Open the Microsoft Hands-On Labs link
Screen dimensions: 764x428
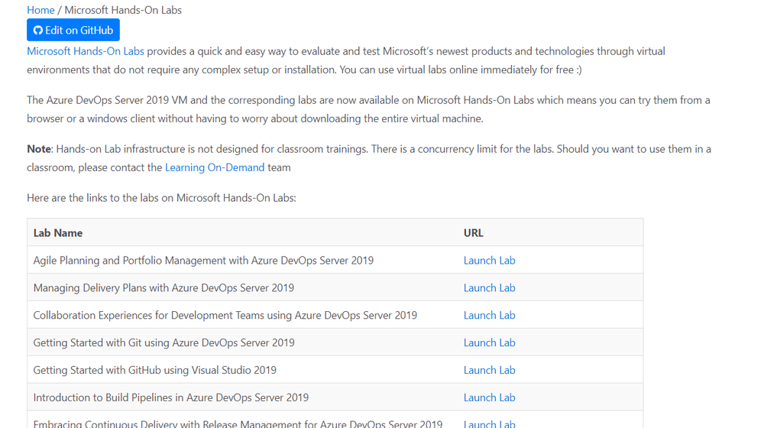click(x=86, y=51)
